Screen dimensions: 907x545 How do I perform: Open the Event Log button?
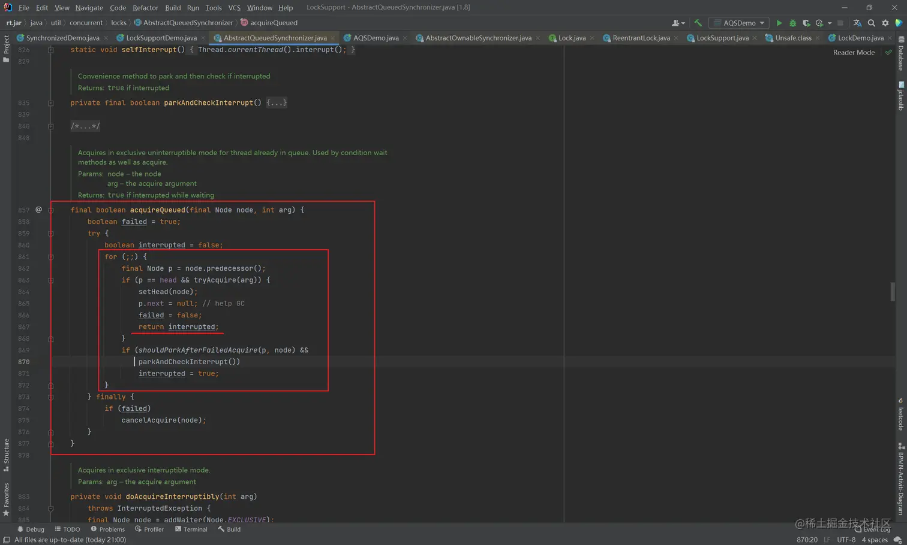point(873,529)
